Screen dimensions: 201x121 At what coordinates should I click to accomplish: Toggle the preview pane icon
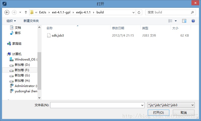coord(184,21)
